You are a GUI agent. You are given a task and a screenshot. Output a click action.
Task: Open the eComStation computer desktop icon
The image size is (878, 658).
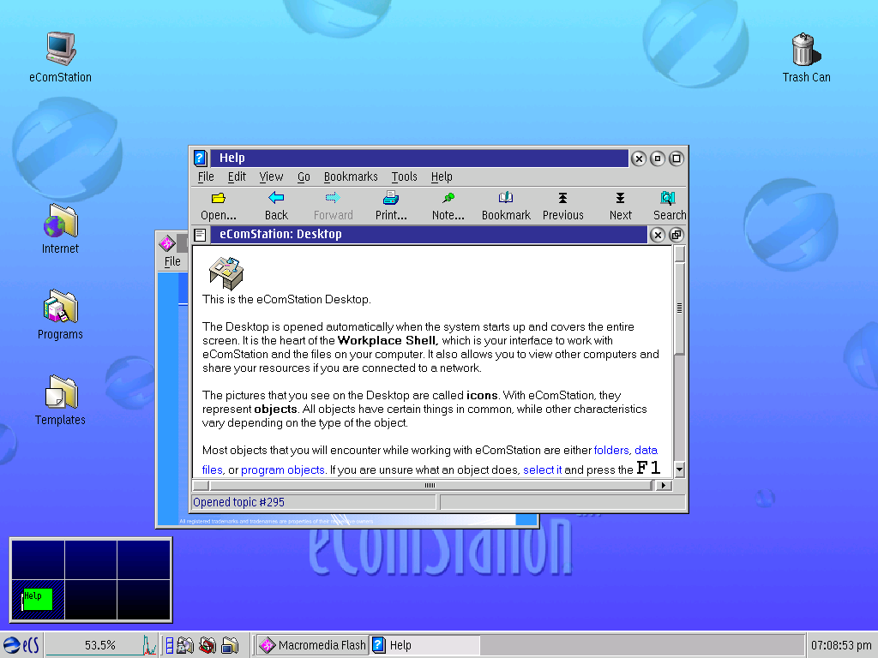[61, 49]
